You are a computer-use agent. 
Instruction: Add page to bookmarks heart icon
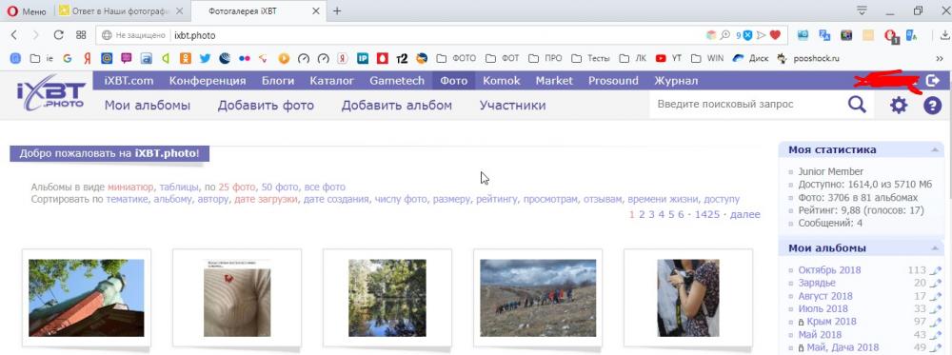coord(775,35)
